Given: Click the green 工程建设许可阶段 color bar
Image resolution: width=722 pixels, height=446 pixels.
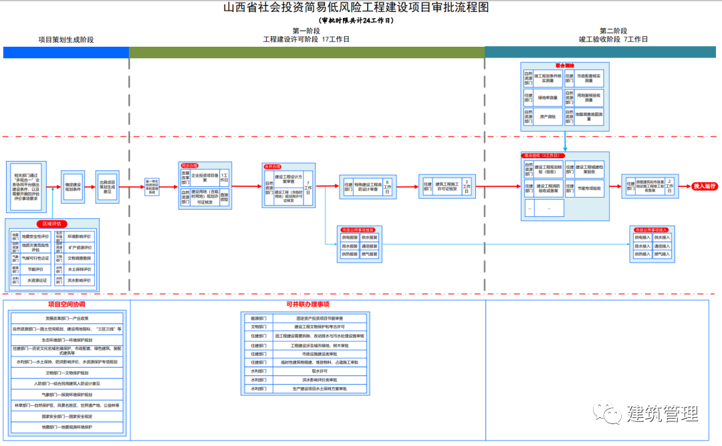Looking at the screenshot, I should pos(307,53).
